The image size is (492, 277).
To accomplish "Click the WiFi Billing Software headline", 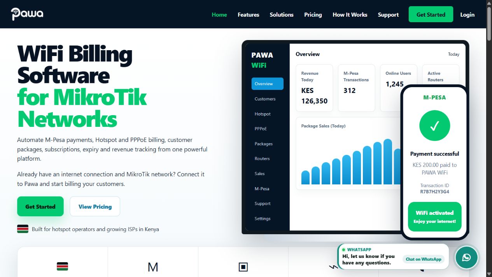I will [75, 64].
